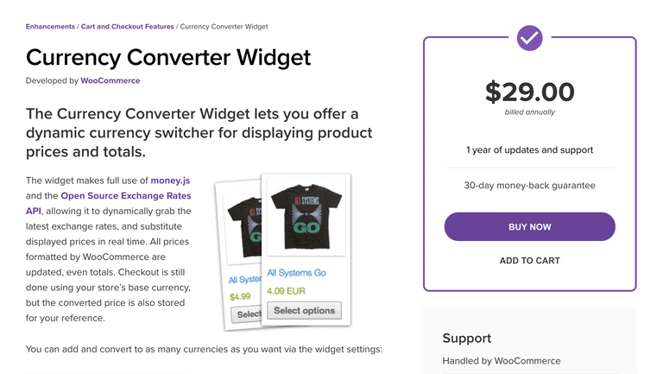Open the Enhancements breadcrumb link

[50, 27]
